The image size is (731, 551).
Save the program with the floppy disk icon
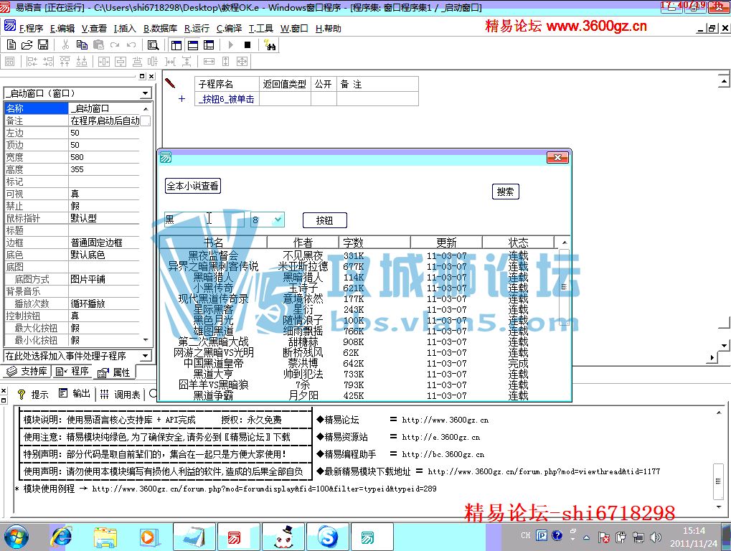coord(43,44)
